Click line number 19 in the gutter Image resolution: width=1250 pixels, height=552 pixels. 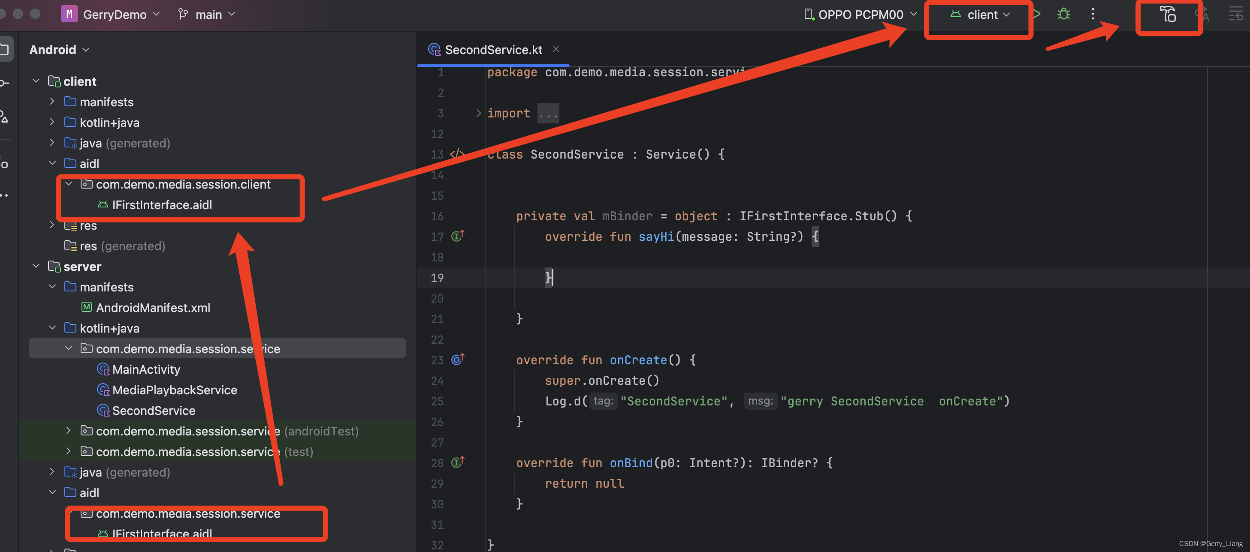click(x=437, y=278)
